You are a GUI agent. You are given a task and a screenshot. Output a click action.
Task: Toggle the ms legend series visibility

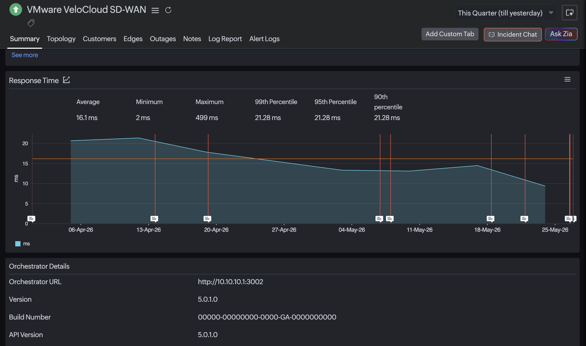23,244
